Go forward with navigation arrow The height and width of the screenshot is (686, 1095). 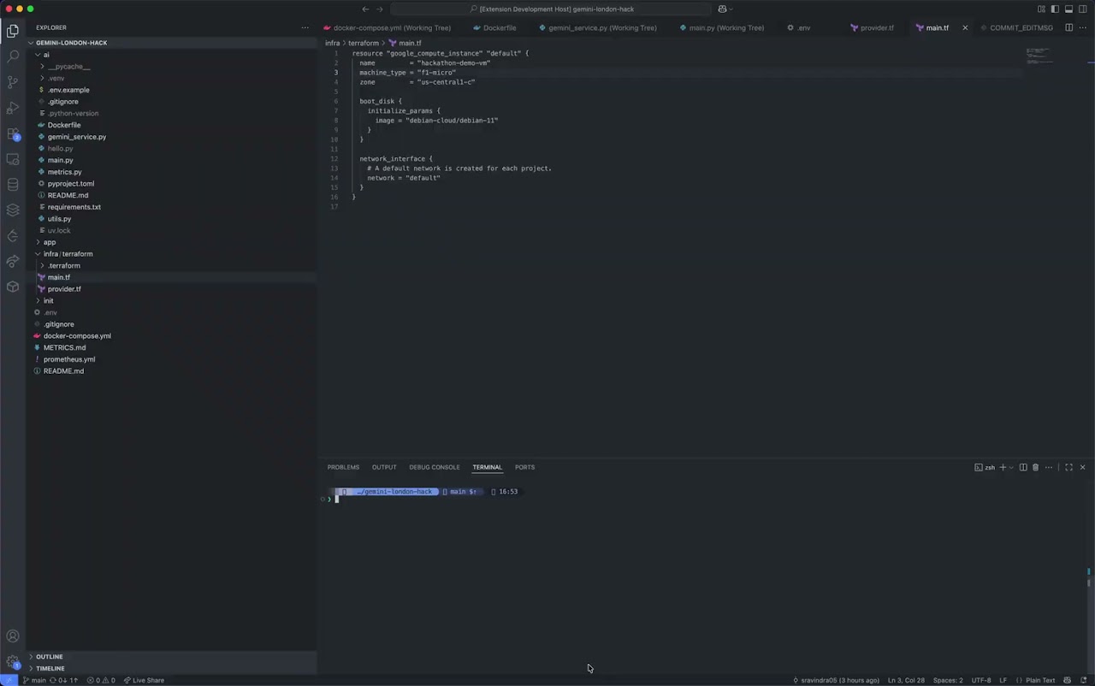tap(380, 9)
